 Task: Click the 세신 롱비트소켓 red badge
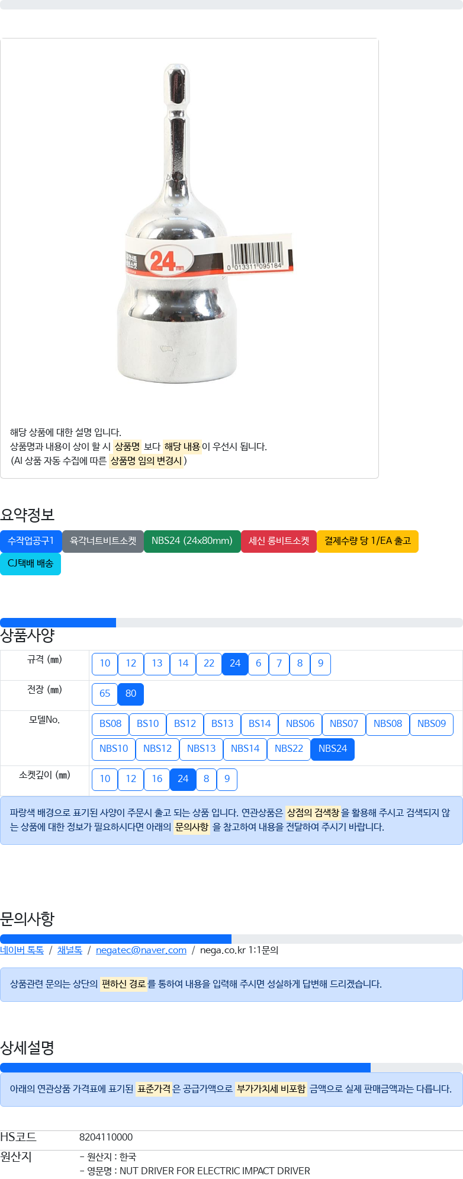pos(279,541)
